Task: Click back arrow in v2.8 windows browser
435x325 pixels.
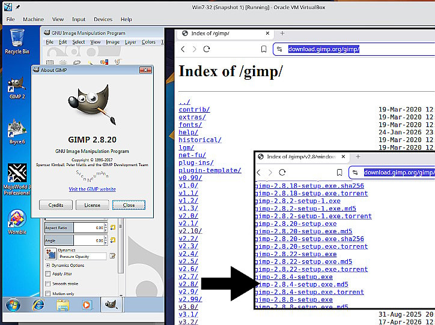Action: [258, 173]
